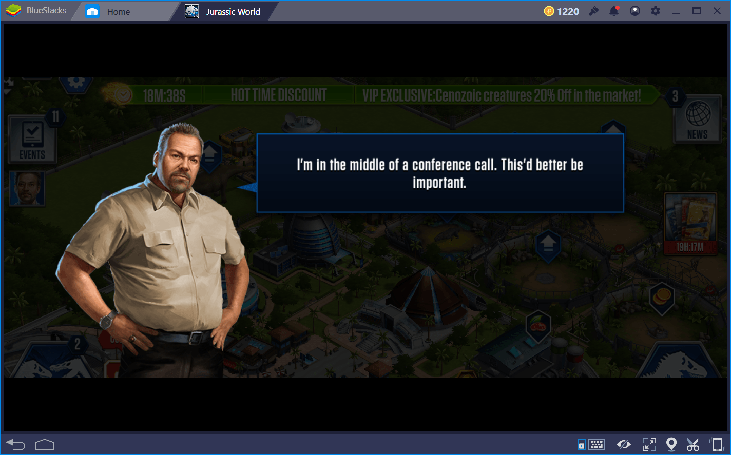
Task: Click the shake device icon
Action: tap(717, 444)
